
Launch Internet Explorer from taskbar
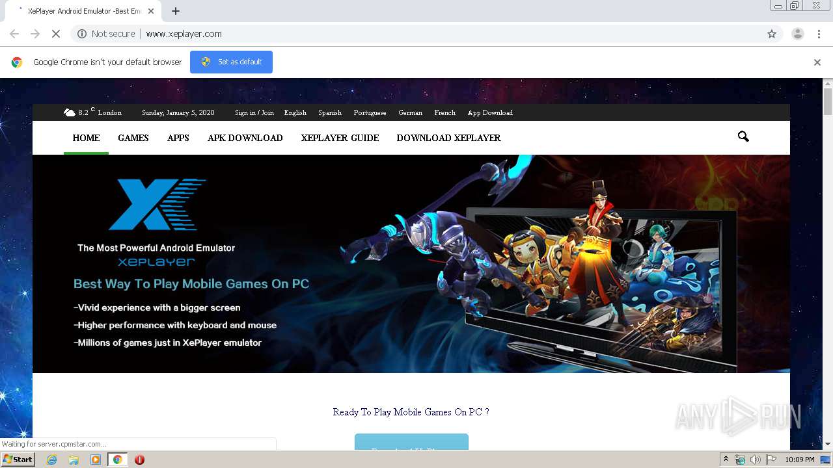point(51,460)
